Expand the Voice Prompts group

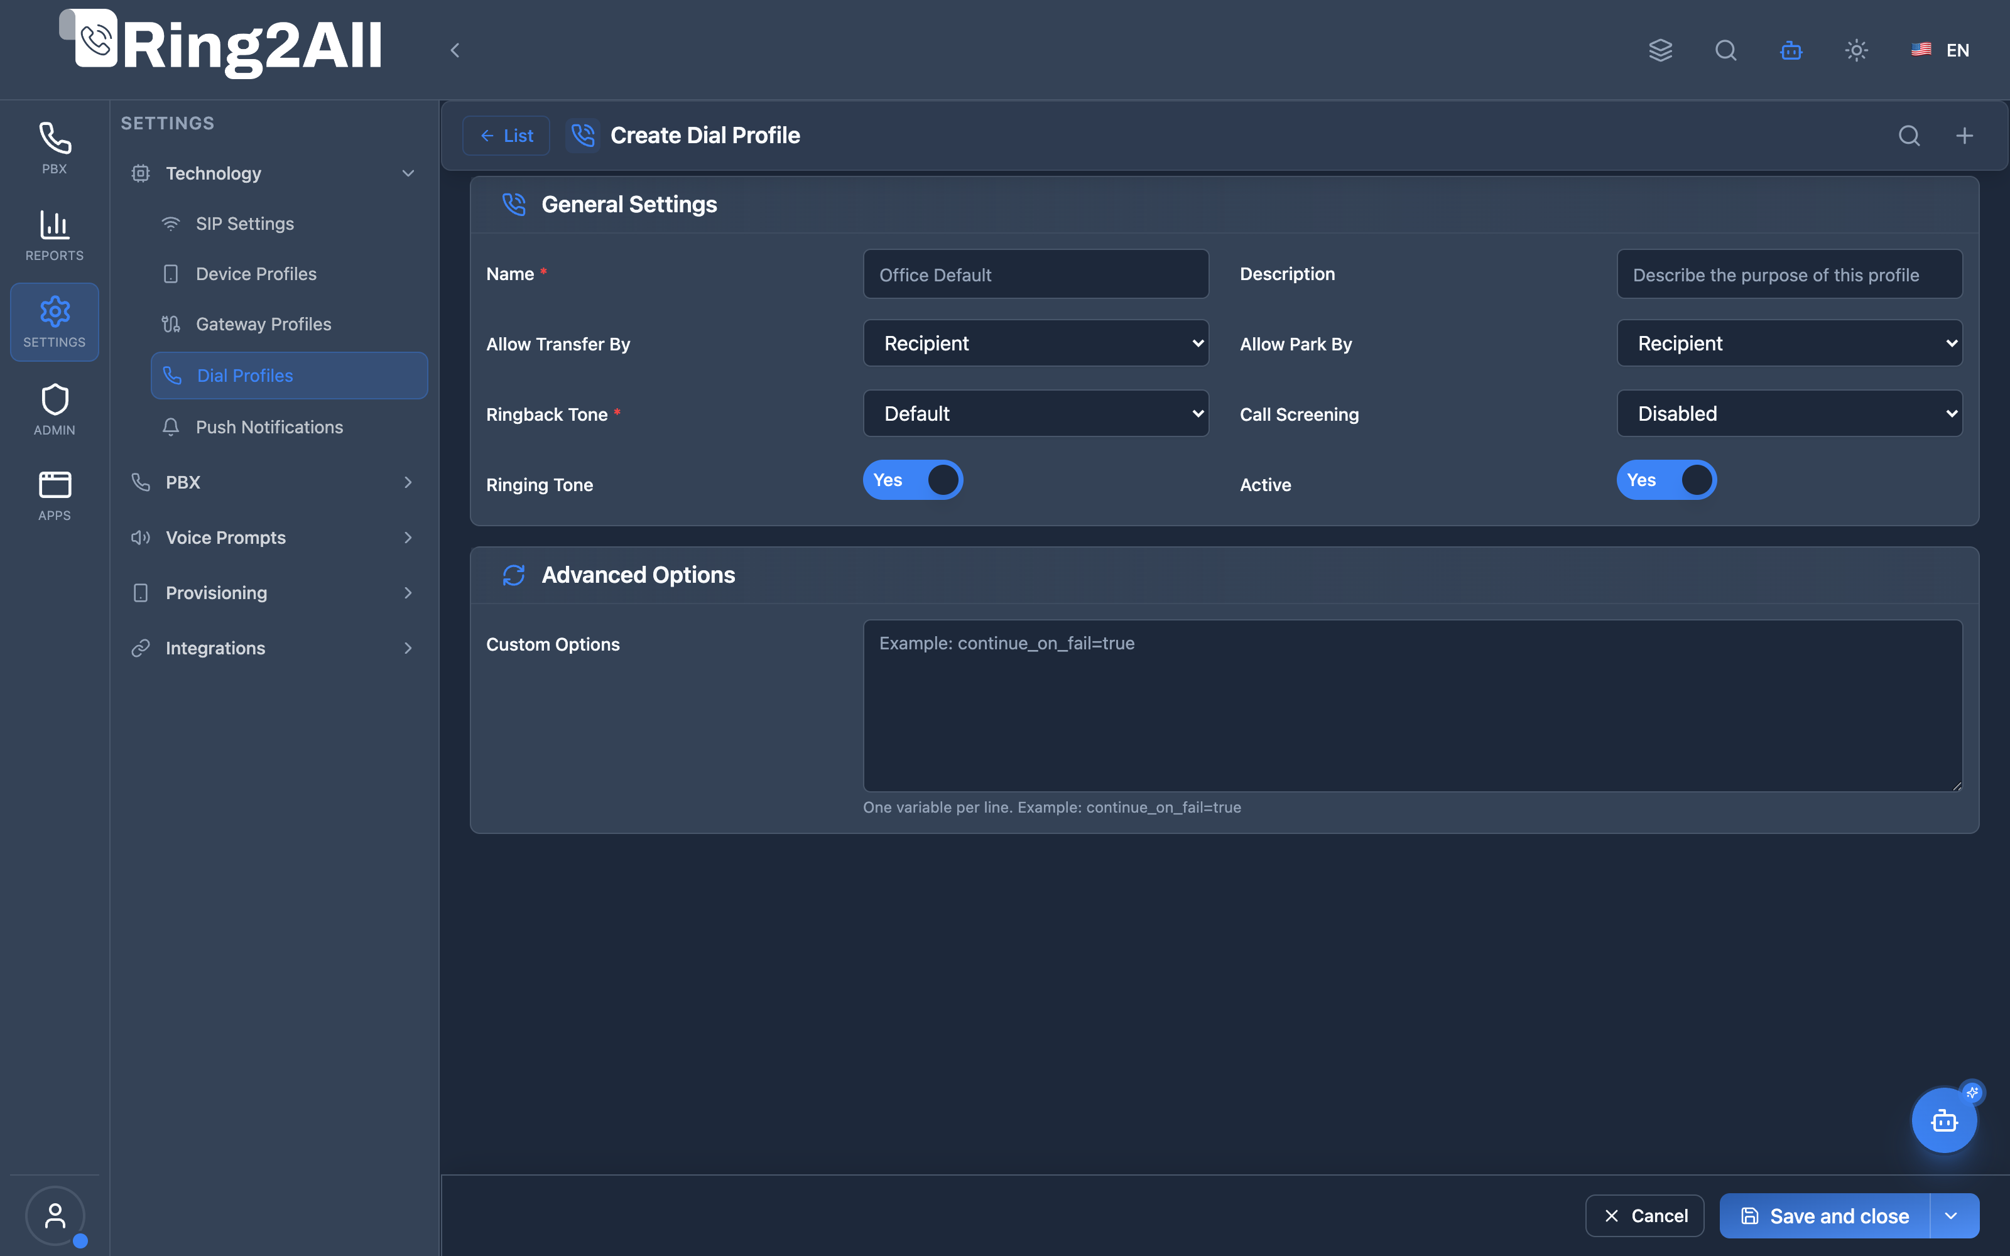pyautogui.click(x=273, y=538)
